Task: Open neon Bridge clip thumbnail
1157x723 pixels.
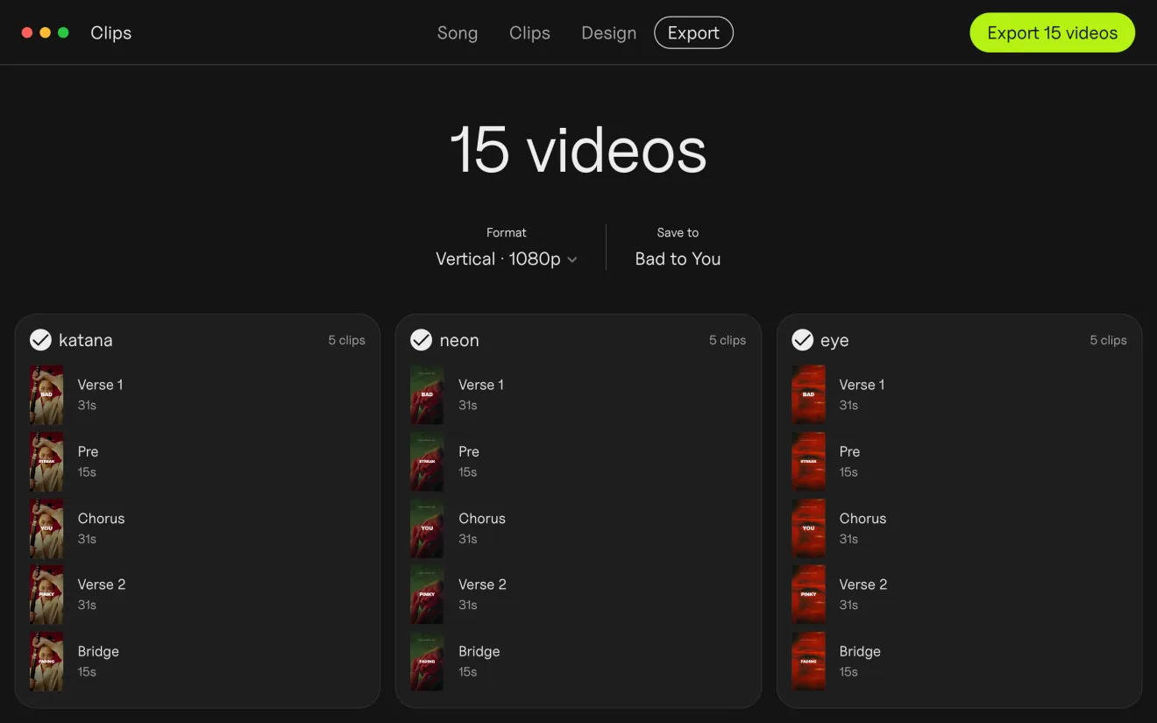Action: 427,662
